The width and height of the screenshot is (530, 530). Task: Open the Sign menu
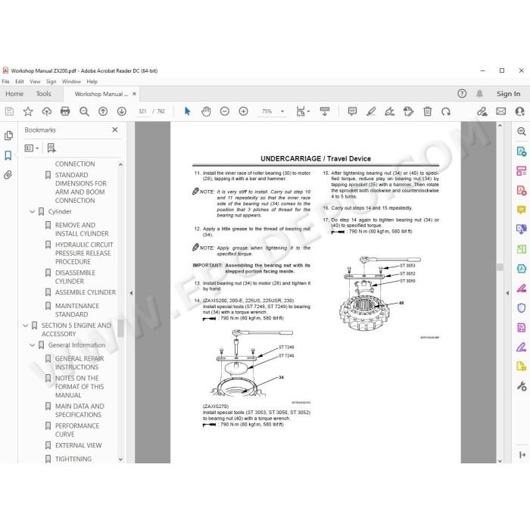(51, 82)
